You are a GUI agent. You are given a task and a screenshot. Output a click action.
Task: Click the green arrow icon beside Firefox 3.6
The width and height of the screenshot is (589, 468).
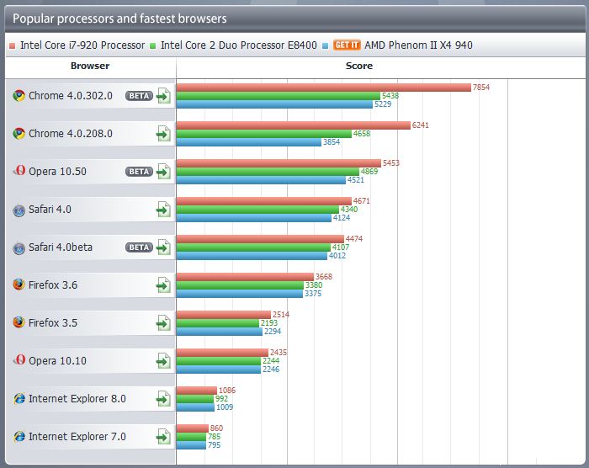[163, 285]
